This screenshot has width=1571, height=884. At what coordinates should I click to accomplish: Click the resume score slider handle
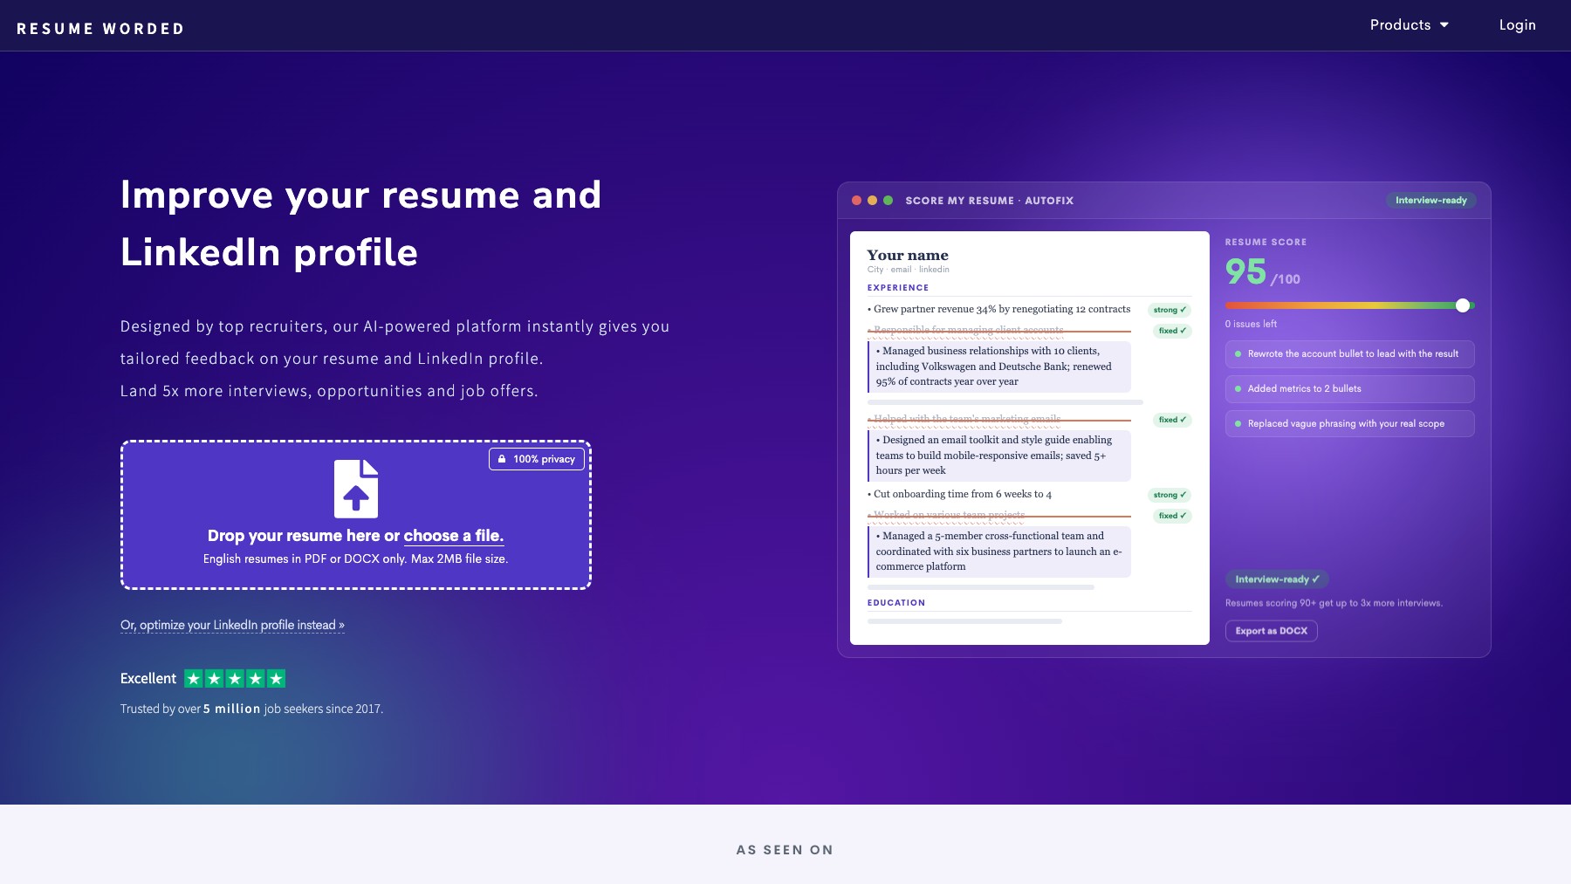coord(1463,305)
